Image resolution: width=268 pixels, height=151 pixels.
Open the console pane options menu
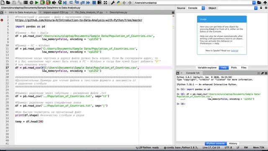tap(266, 73)
